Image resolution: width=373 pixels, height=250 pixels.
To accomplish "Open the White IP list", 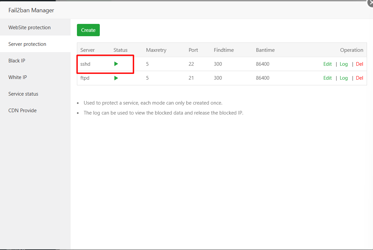I will coord(18,77).
